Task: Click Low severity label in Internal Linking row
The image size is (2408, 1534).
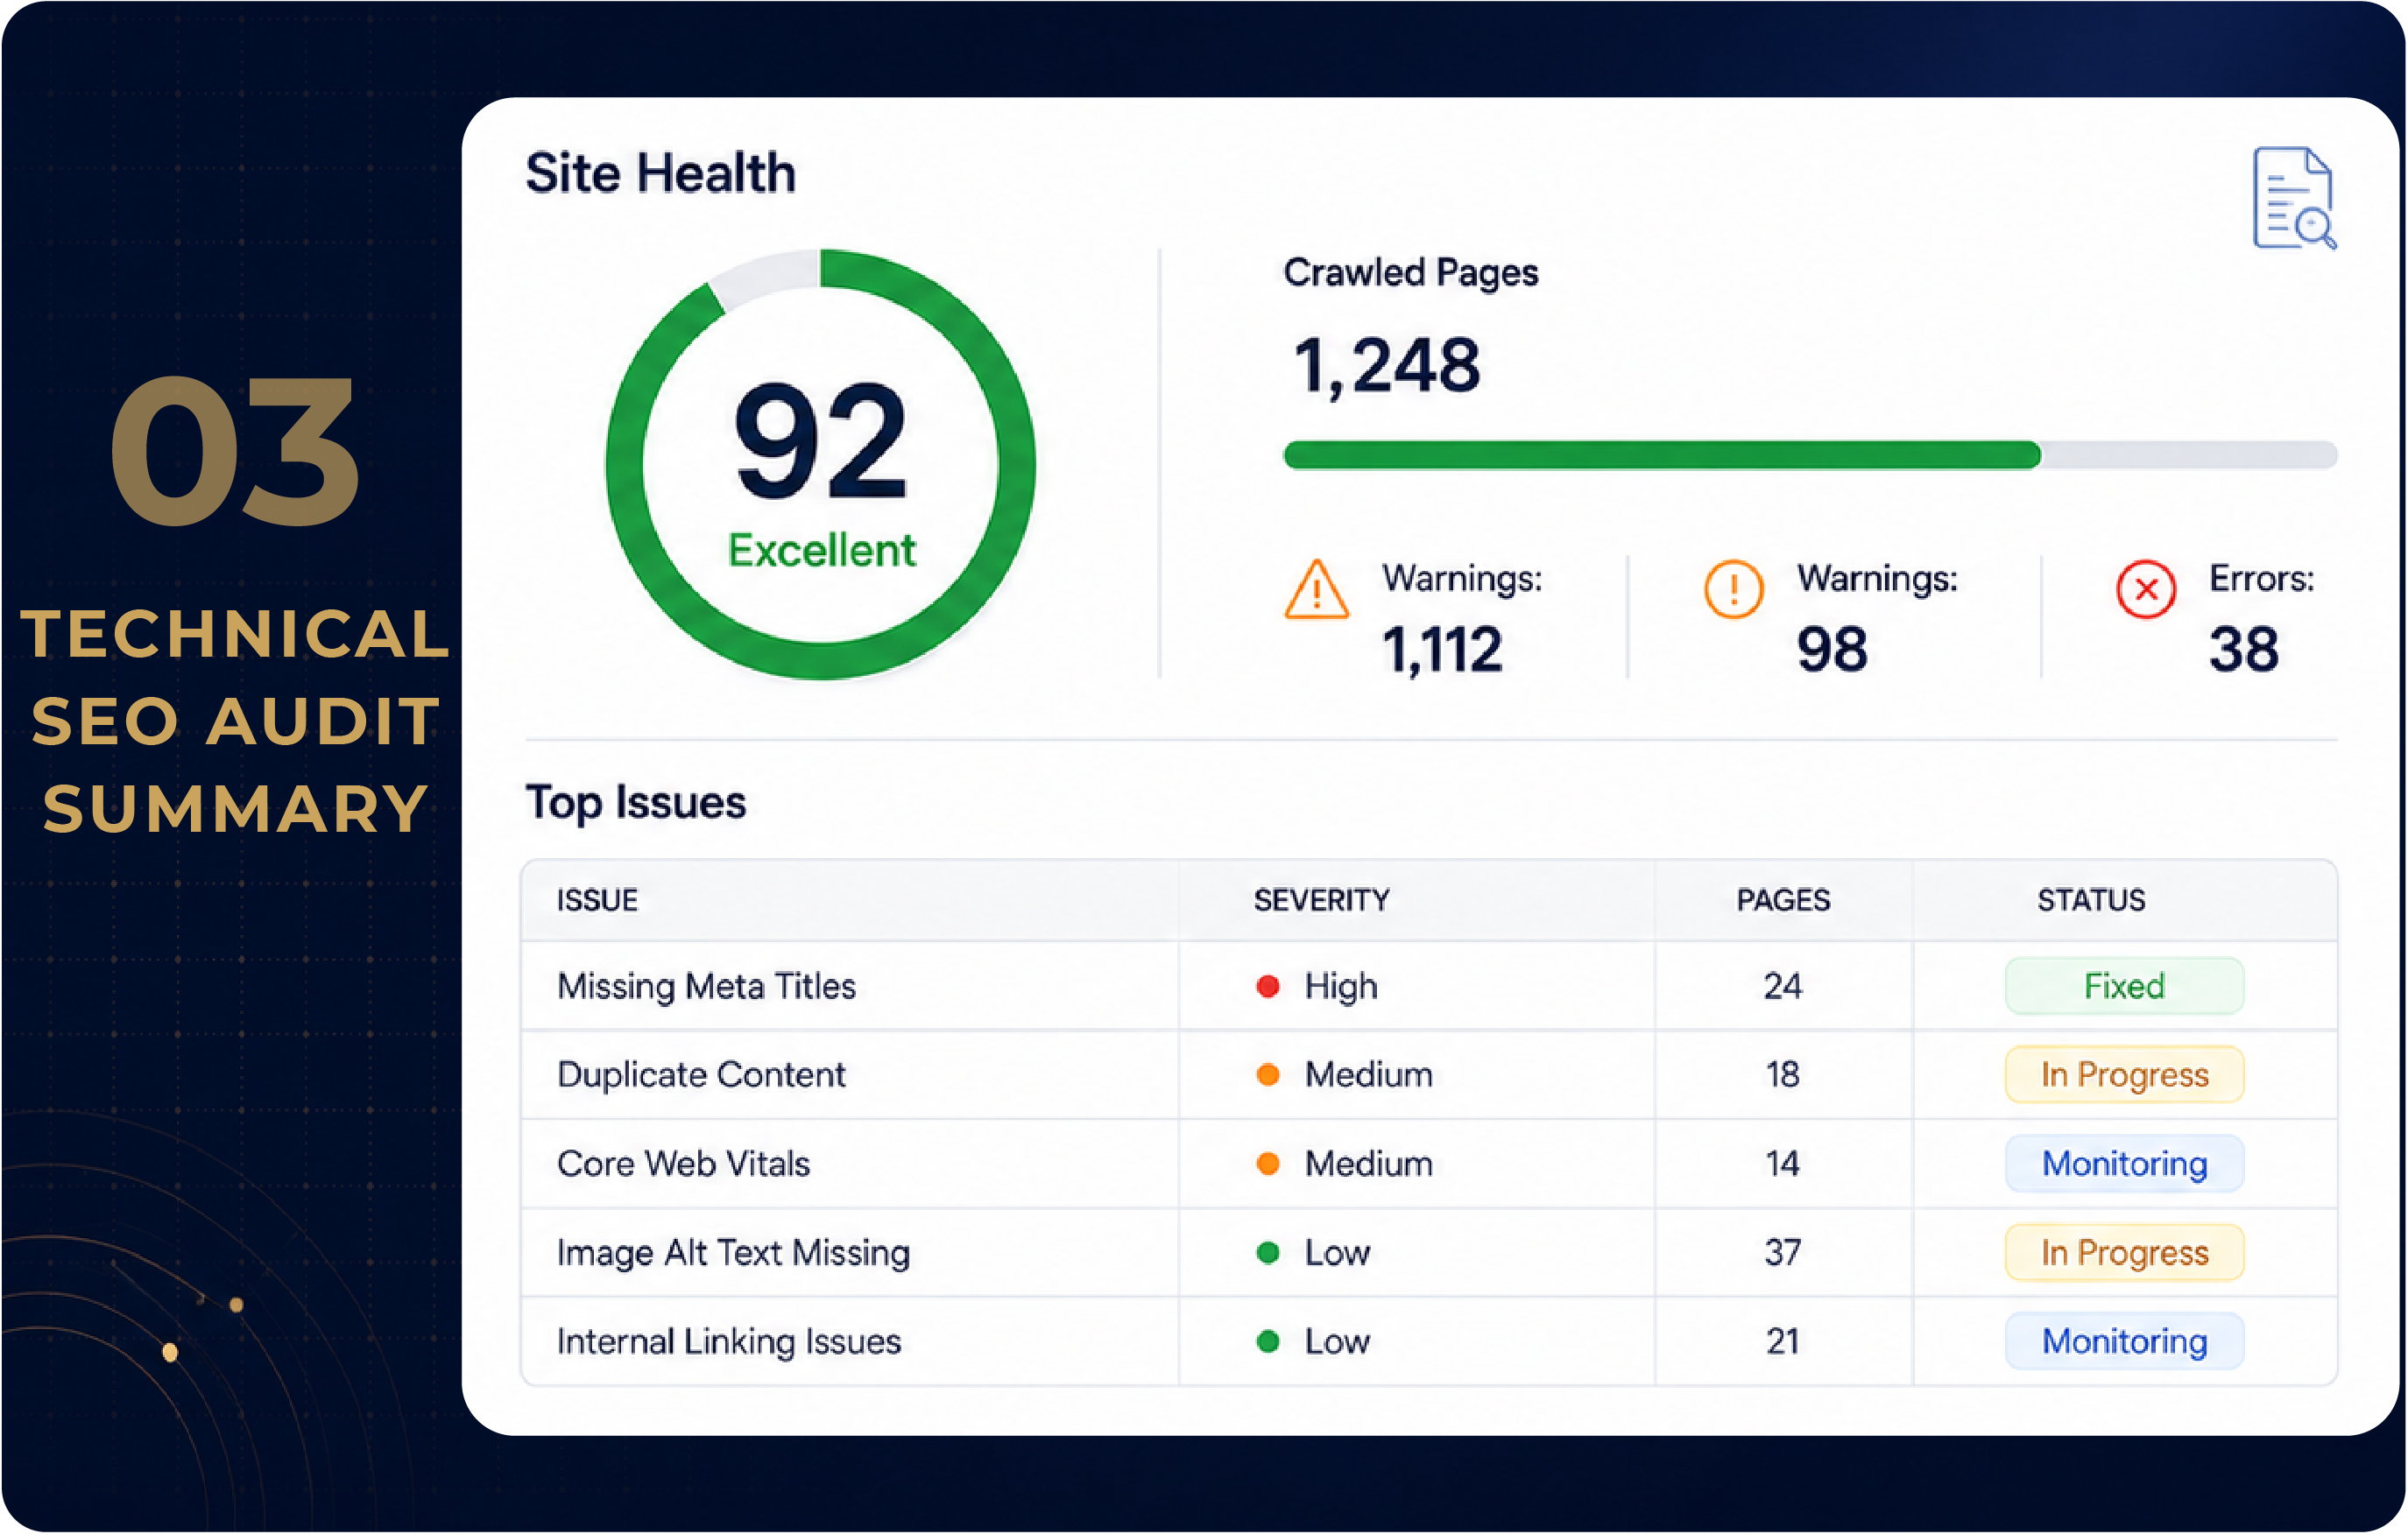Action: click(x=1338, y=1342)
